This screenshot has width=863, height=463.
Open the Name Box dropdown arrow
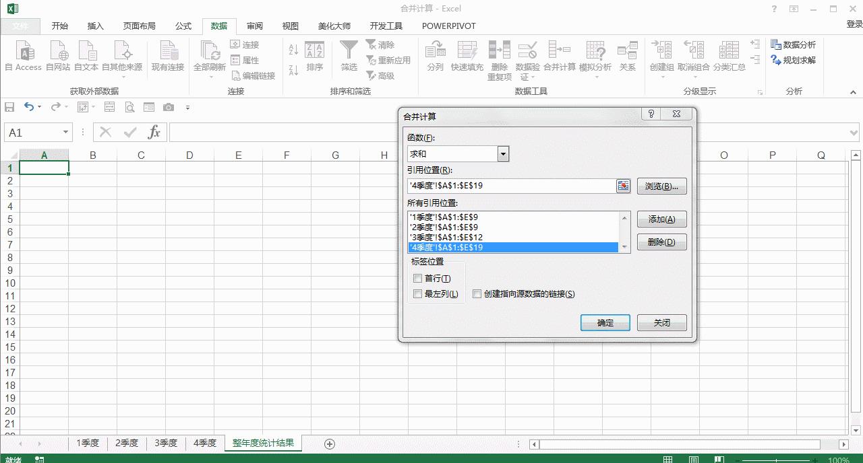65,133
